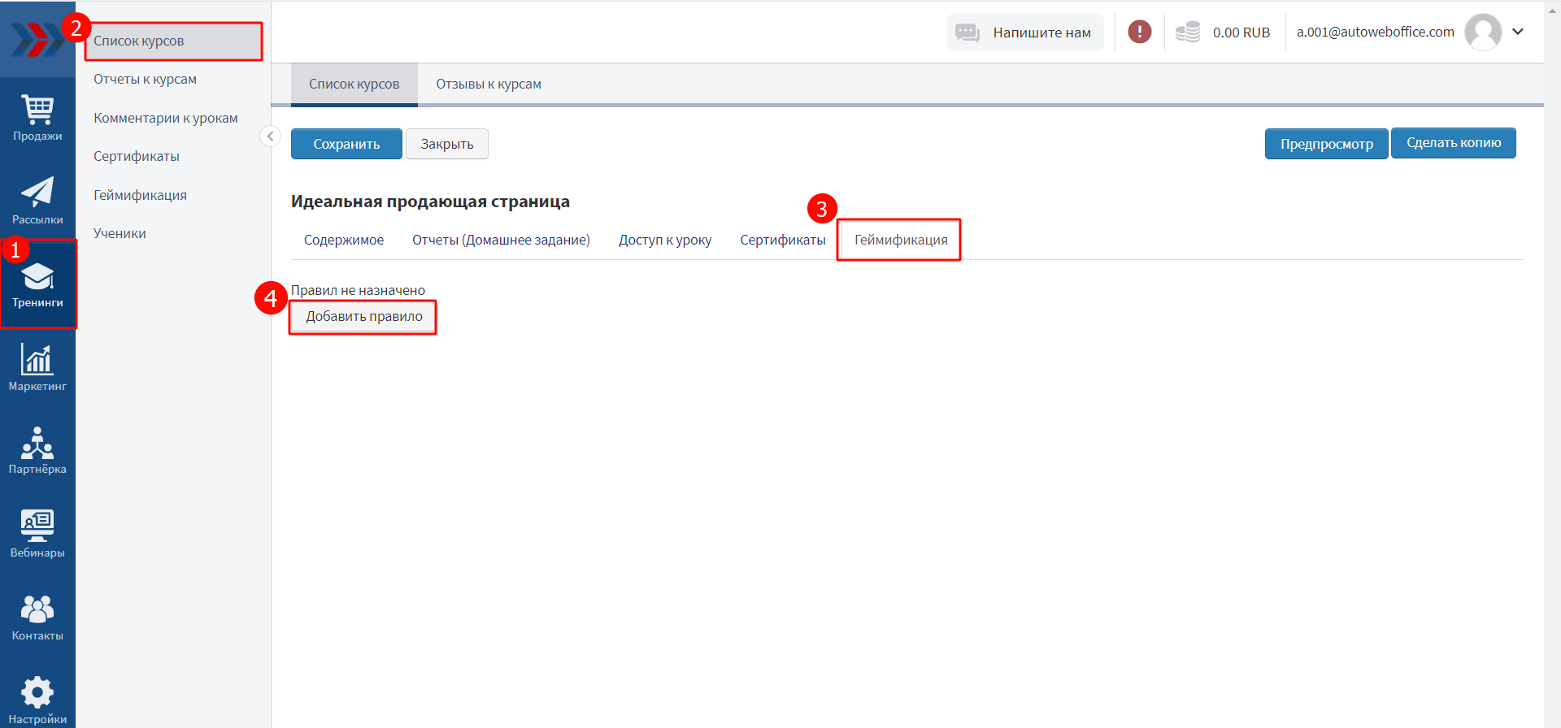This screenshot has width=1561, height=728.
Task: Click the coins balance icon
Action: click(x=1188, y=32)
